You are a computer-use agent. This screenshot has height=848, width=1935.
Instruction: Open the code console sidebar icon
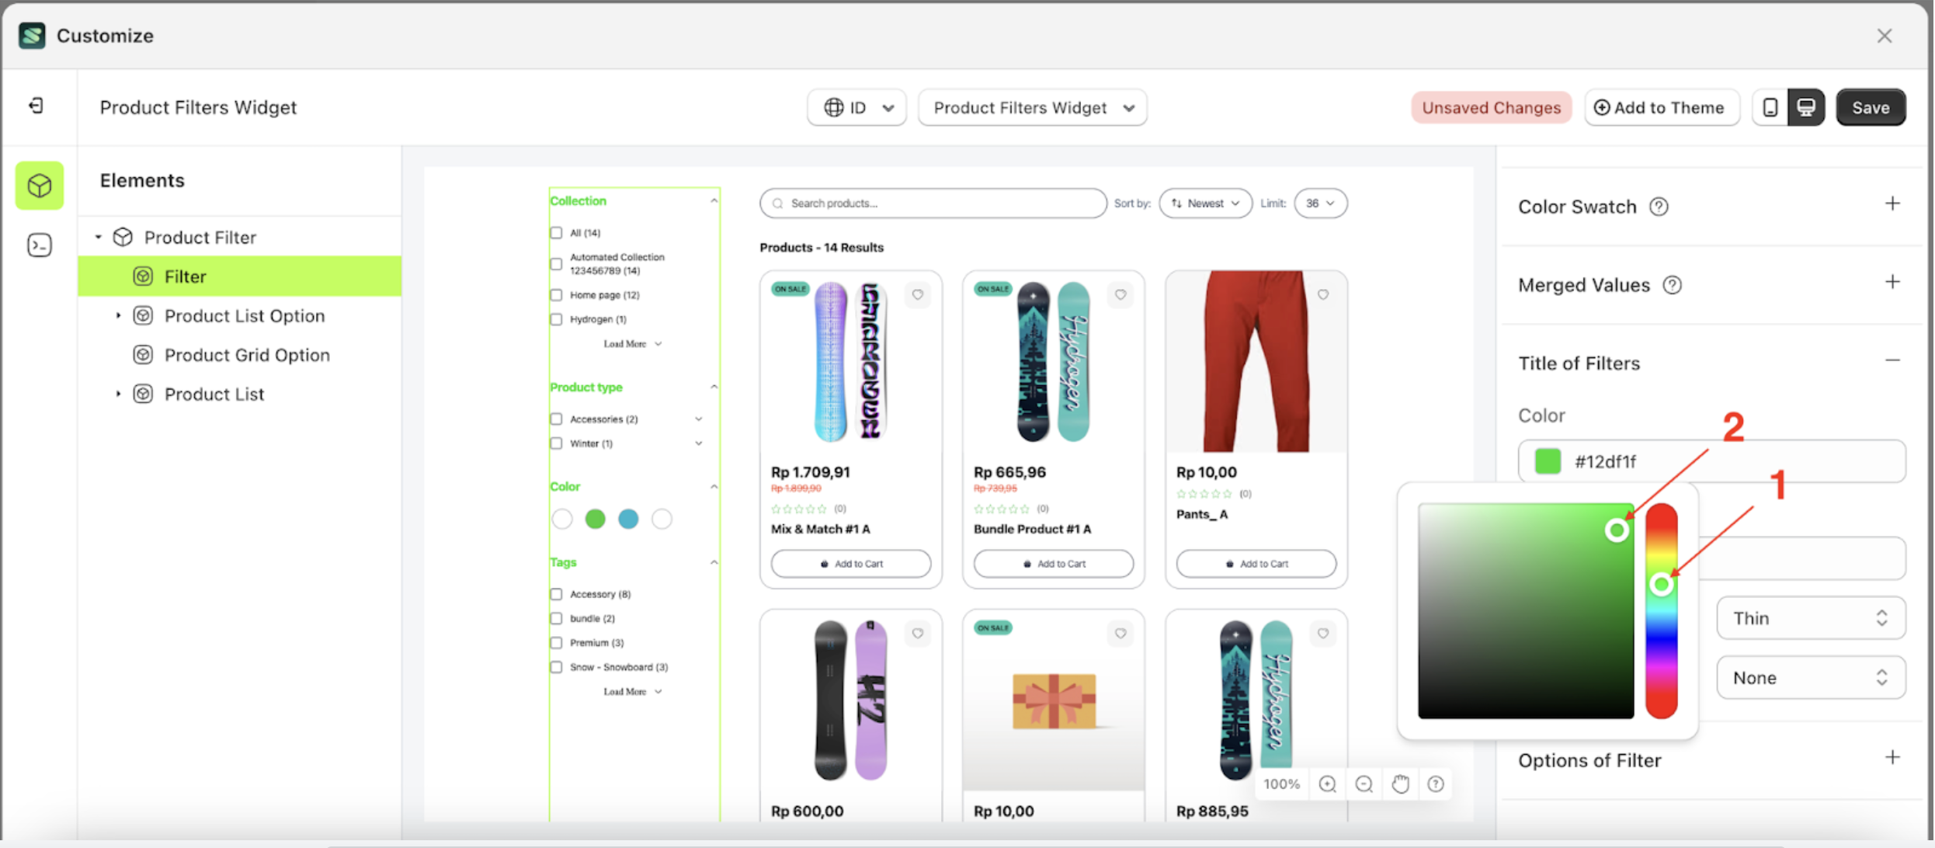[x=40, y=245]
